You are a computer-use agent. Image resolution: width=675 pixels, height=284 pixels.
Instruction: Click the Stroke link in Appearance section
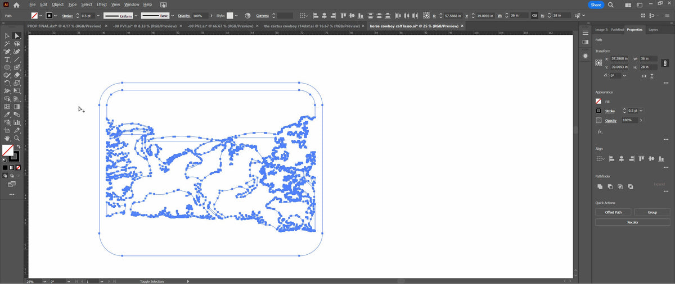[x=610, y=111]
